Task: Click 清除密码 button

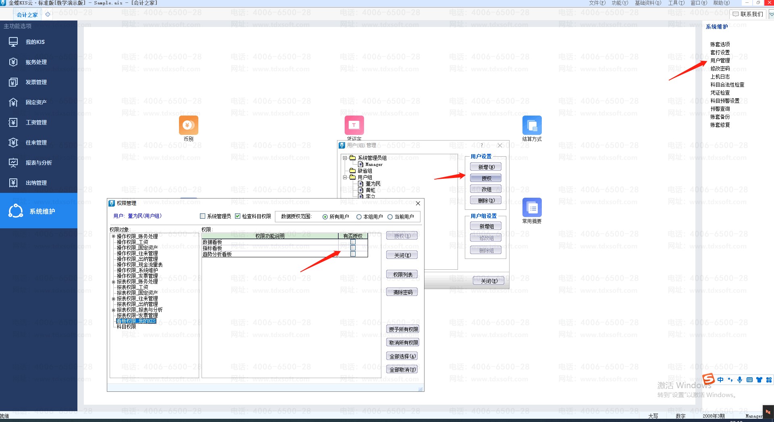Action: [402, 292]
